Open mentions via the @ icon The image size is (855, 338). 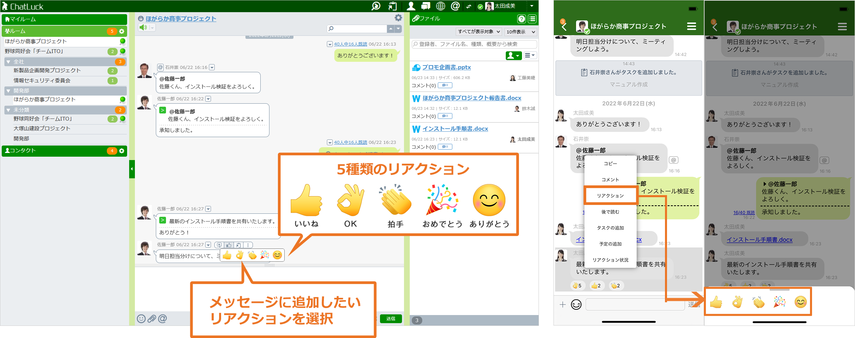coord(455,6)
